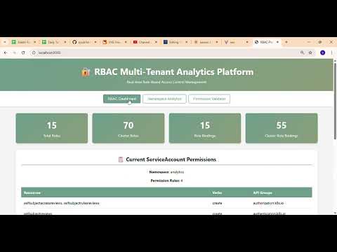Image resolution: width=337 pixels, height=252 pixels.
Task: Click the zoom magnifier icon in address bar
Action: (302, 52)
